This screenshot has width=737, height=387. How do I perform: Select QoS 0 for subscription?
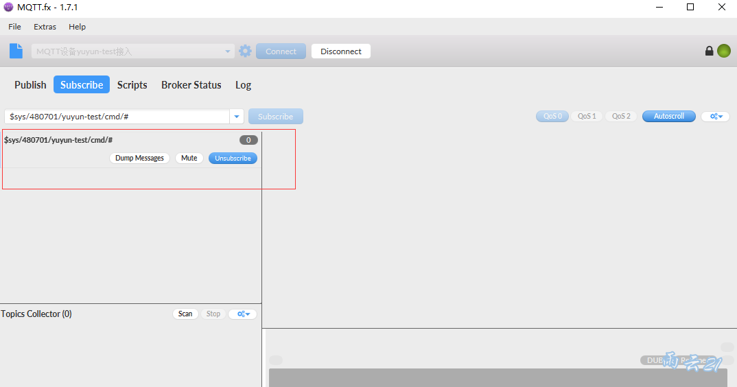tap(552, 116)
